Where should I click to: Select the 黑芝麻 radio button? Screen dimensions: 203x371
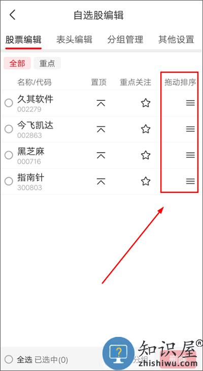point(9,155)
